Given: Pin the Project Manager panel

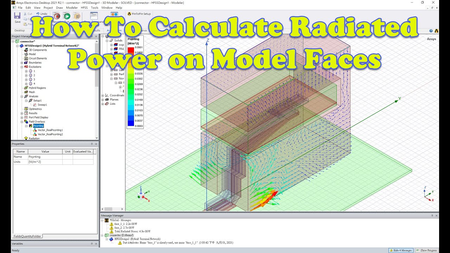Looking at the screenshot, I should pyautogui.click(x=92, y=36).
